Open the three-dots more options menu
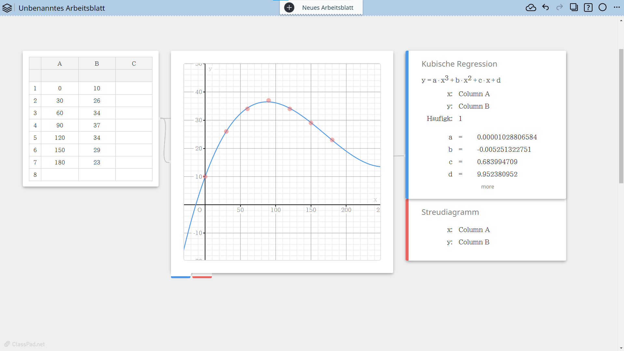The width and height of the screenshot is (624, 351). [617, 7]
